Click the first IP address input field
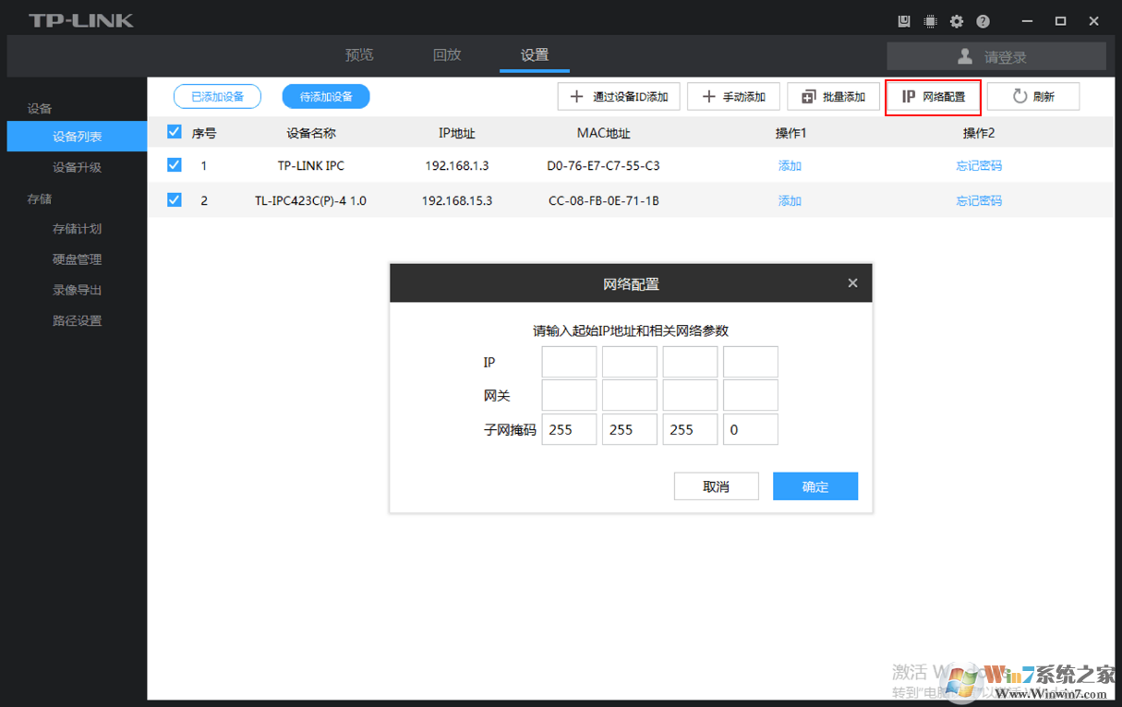Screen dimensions: 1122x707 coord(568,361)
